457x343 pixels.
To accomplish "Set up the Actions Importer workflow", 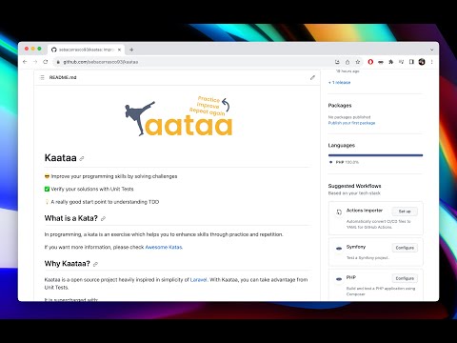I will (x=405, y=212).
